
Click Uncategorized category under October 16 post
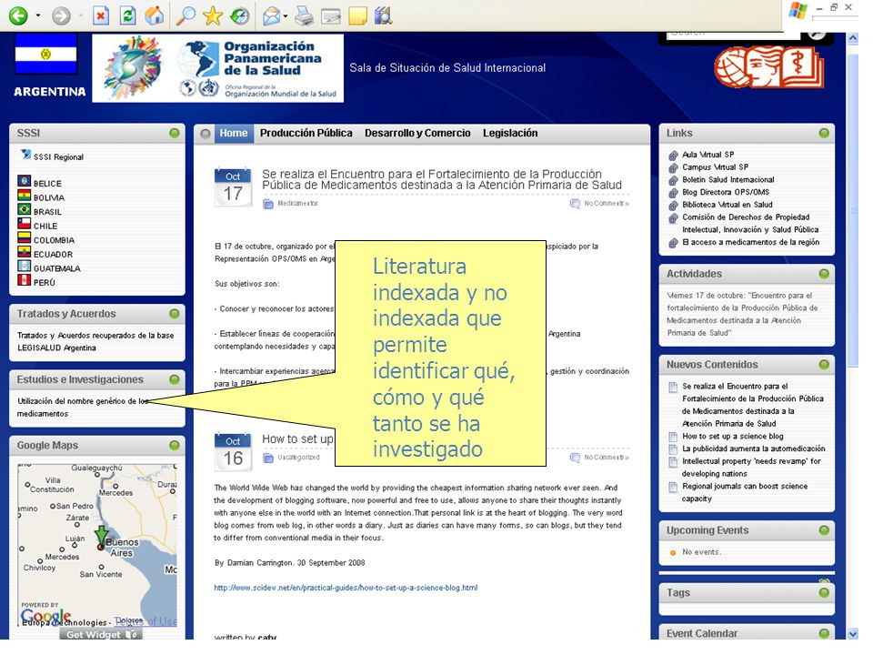(x=299, y=458)
